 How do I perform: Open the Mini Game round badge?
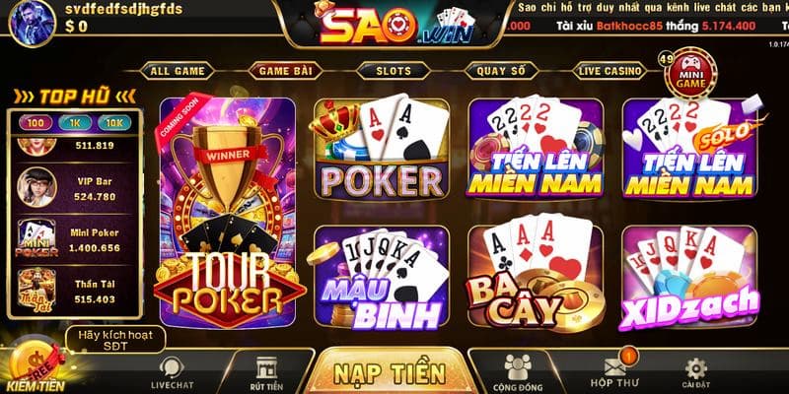tap(690, 73)
